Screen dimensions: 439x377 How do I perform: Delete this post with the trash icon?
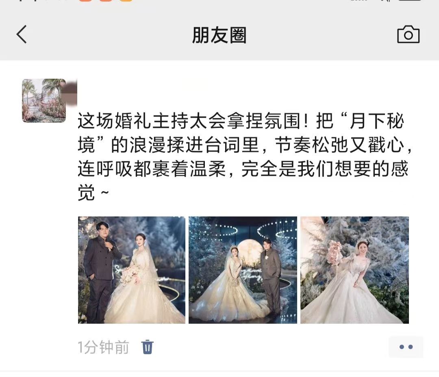coord(147,347)
